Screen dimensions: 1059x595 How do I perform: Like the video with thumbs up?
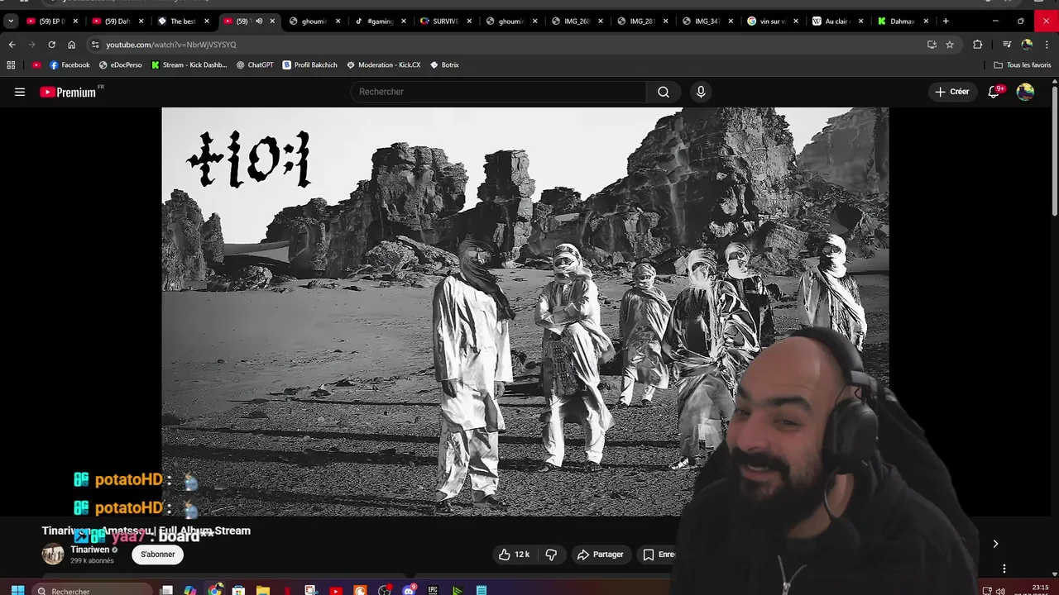[513, 555]
